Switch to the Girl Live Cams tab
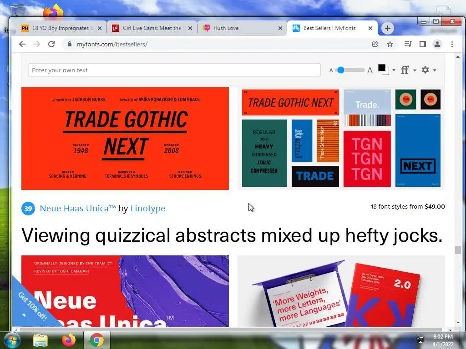The image size is (466, 349). pos(148,28)
